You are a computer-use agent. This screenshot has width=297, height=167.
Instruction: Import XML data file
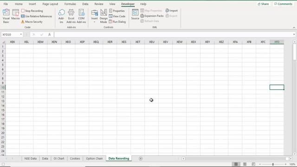(x=172, y=11)
